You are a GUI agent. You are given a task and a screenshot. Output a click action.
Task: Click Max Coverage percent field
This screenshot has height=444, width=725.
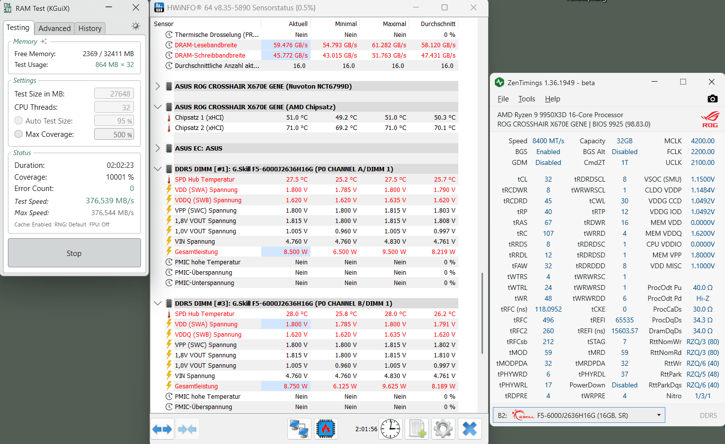point(114,134)
